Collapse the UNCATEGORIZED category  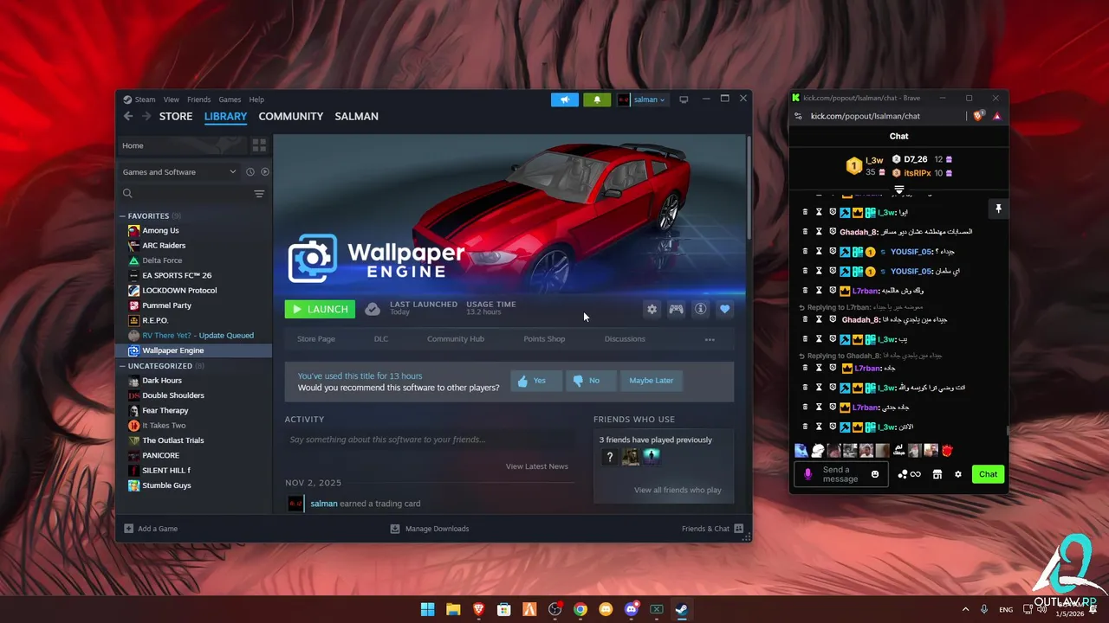[x=122, y=366]
